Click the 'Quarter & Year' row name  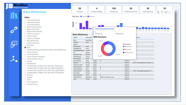78,65
